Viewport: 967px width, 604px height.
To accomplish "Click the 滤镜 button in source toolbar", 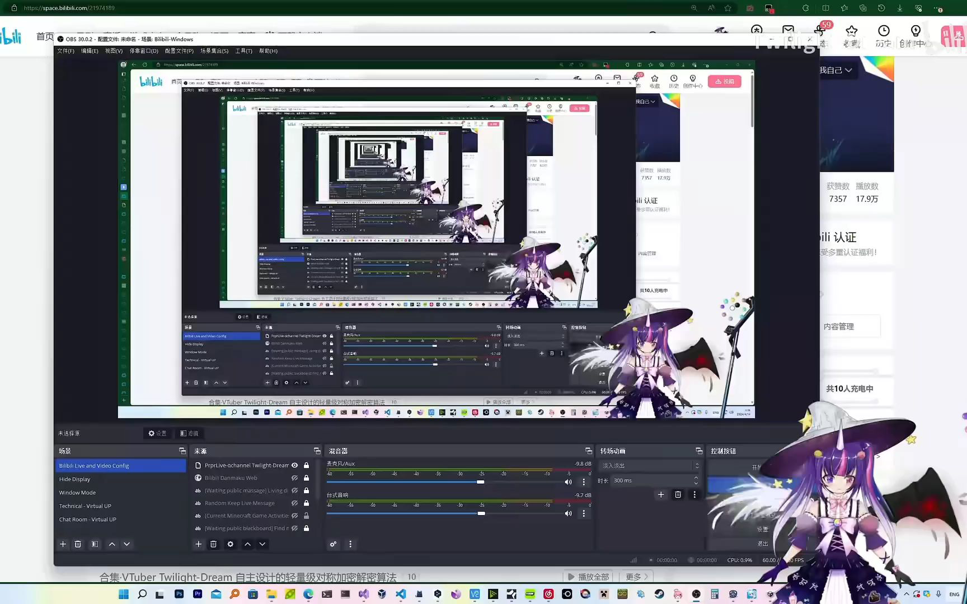I will (189, 433).
